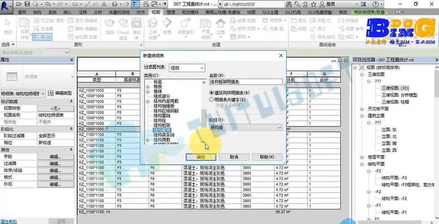Click the Help question mark icon
Viewport: 439px width, 224px height.
click(375, 4)
